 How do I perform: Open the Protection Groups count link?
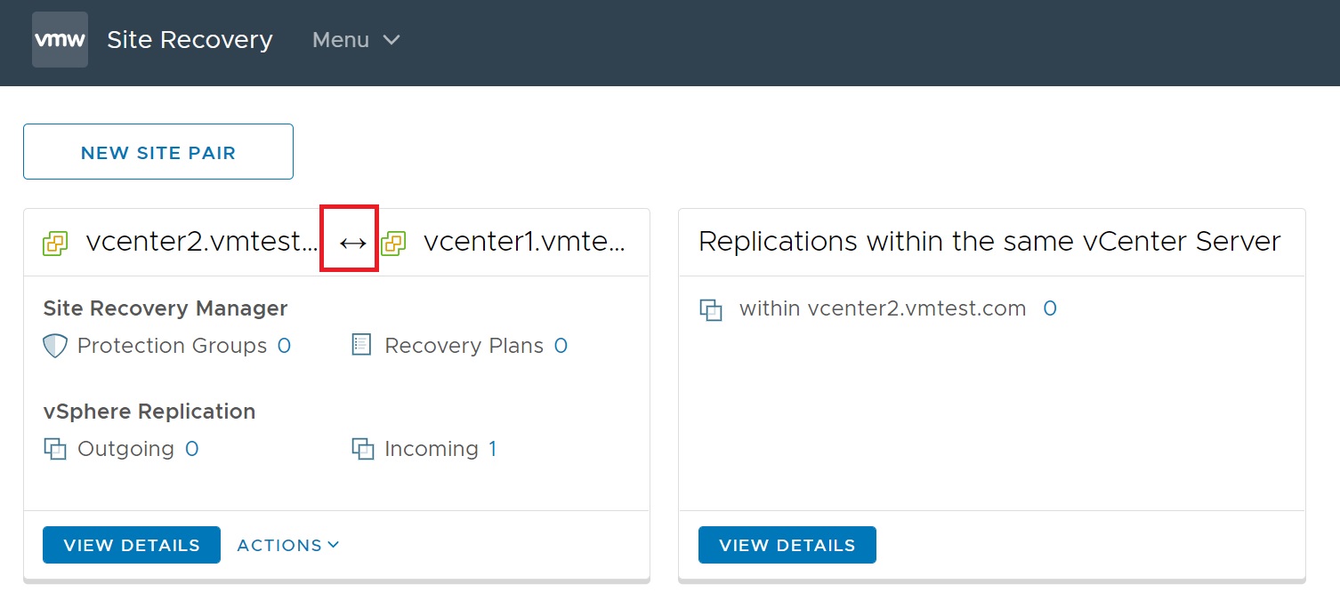click(x=284, y=346)
